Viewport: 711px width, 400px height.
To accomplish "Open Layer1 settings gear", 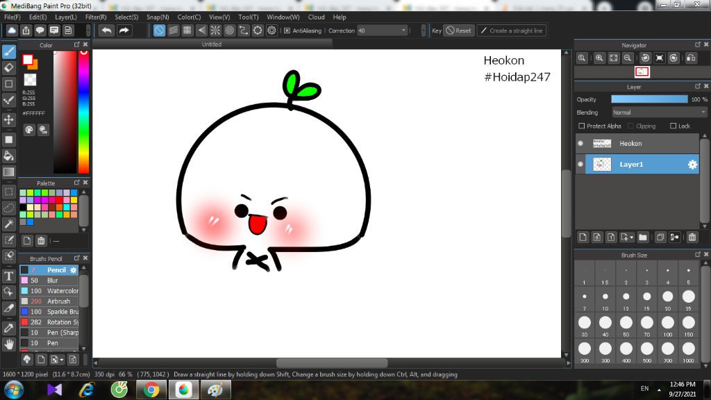I will pos(692,165).
